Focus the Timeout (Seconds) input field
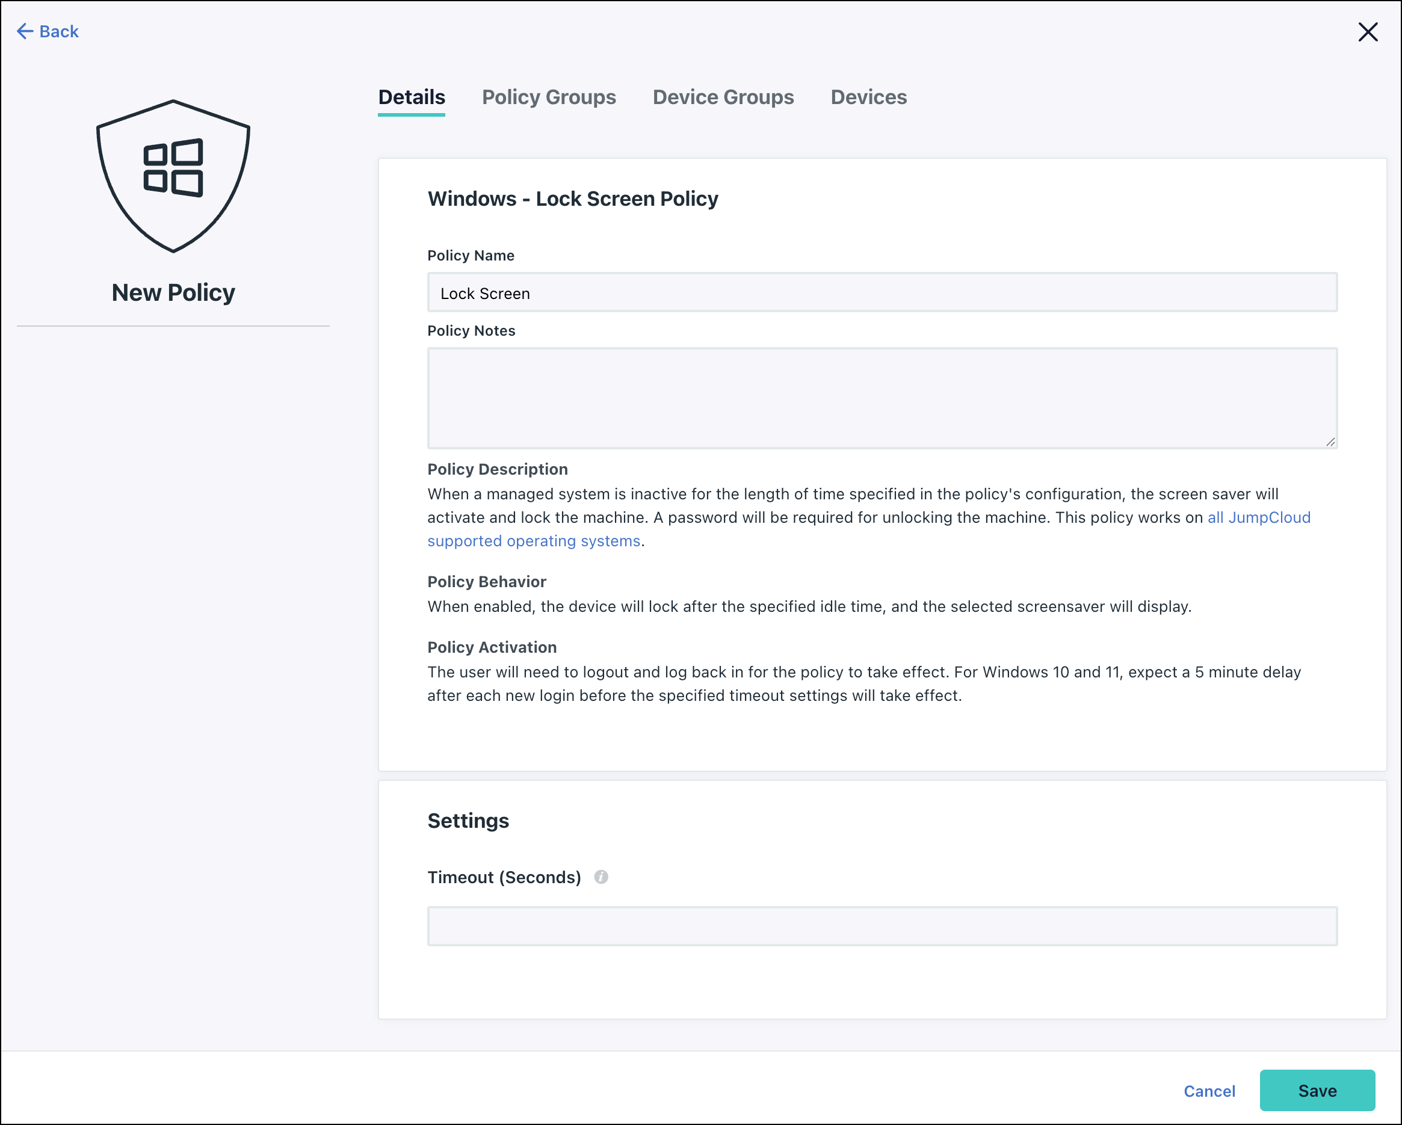 [x=882, y=926]
